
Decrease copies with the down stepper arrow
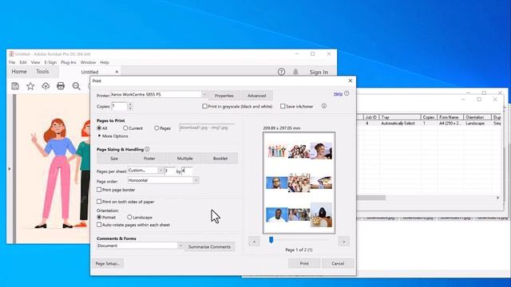coord(130,108)
